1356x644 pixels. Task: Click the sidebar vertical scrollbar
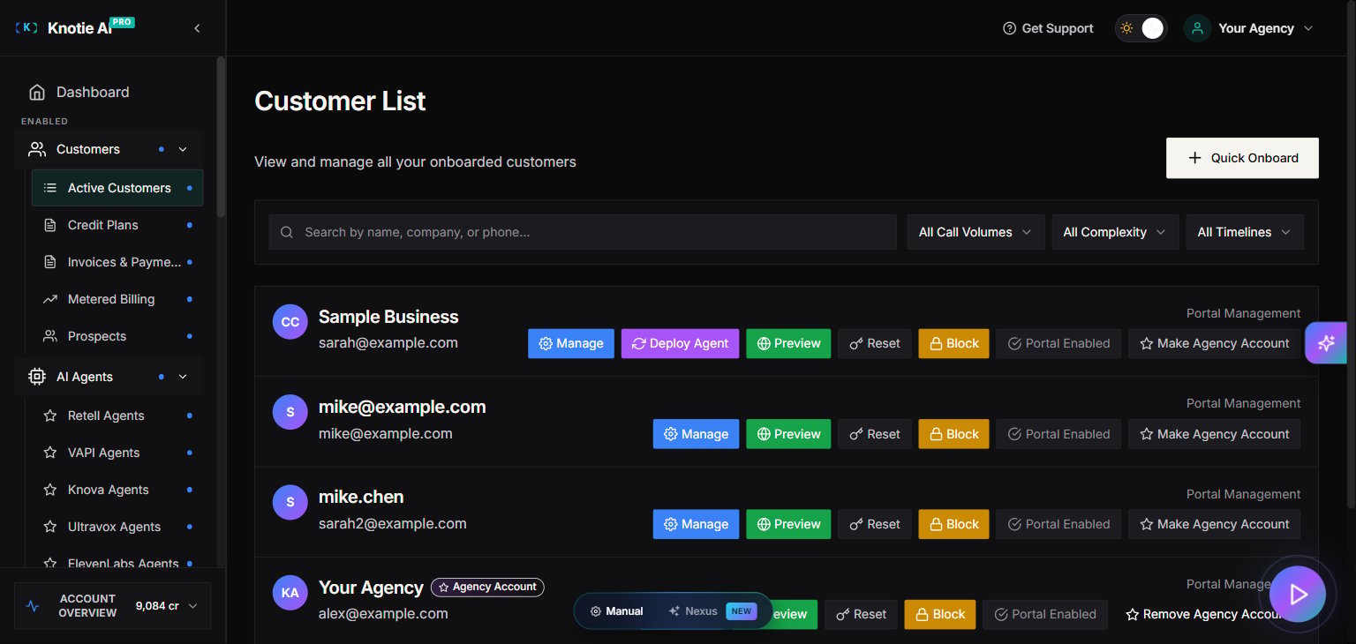point(221,137)
